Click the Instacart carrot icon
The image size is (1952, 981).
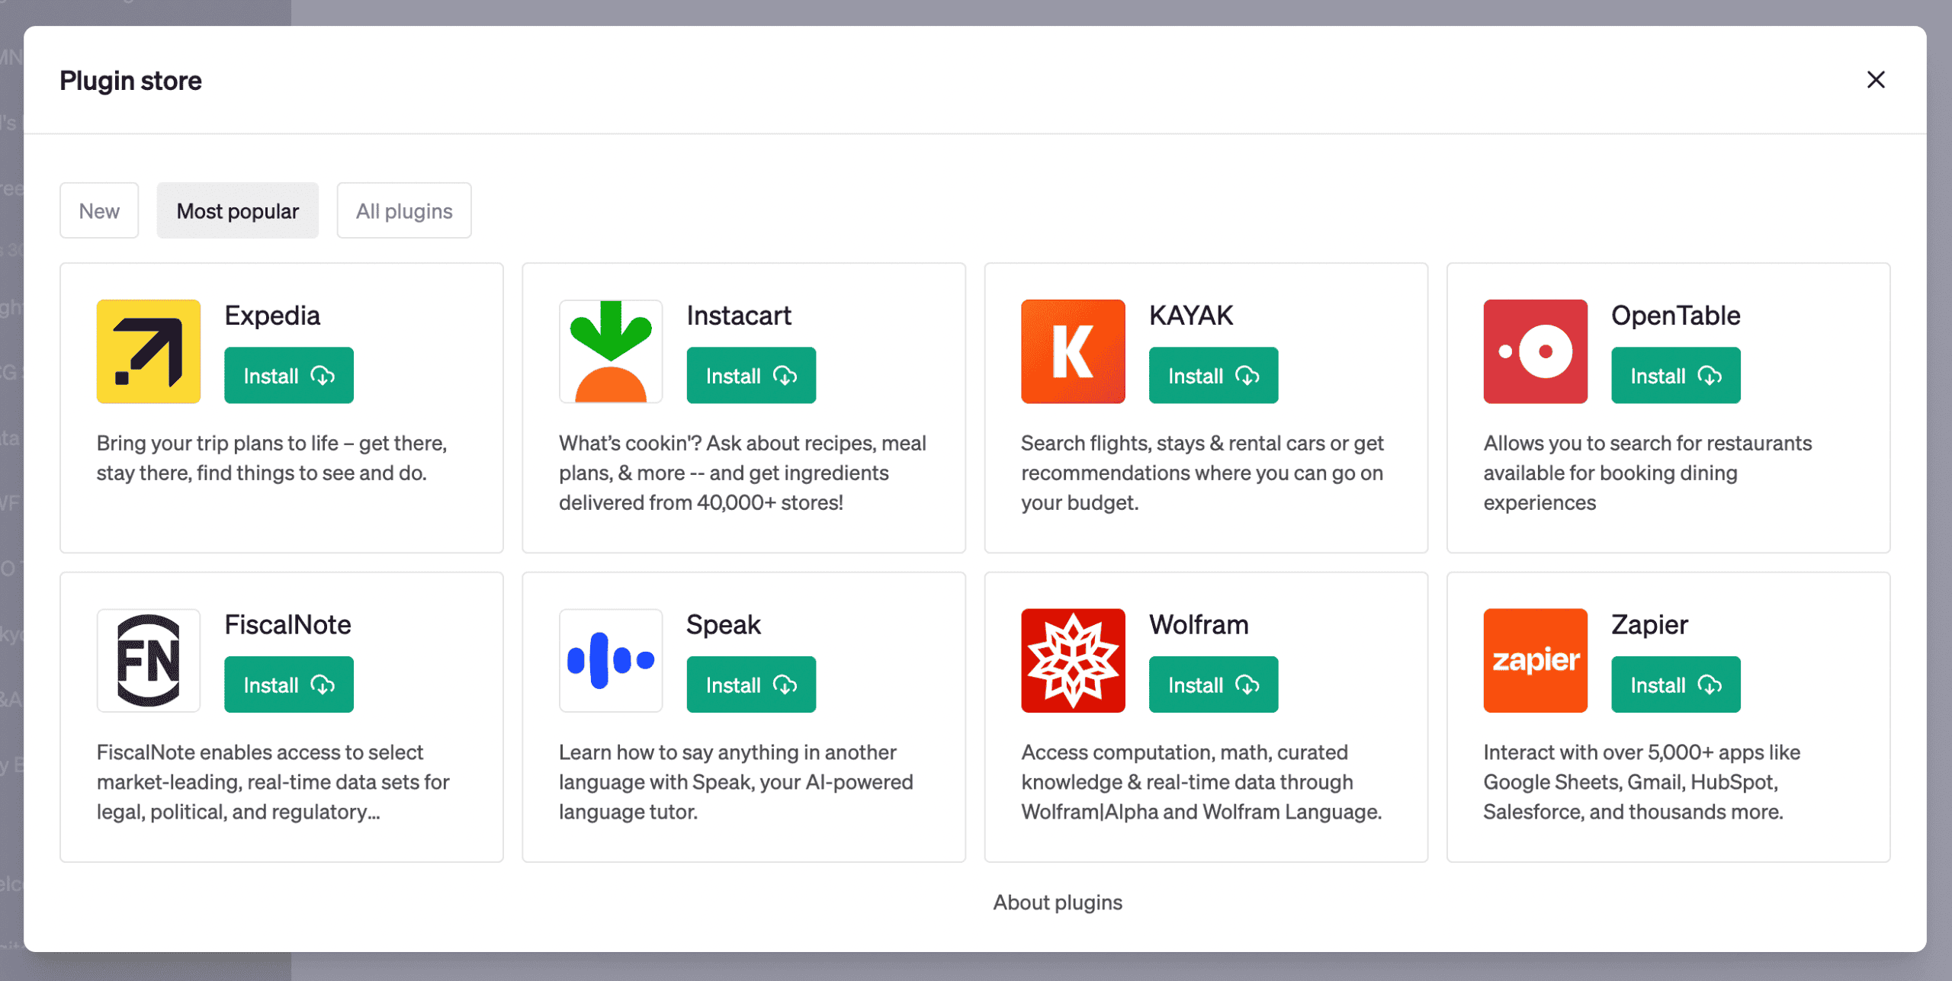(x=610, y=351)
